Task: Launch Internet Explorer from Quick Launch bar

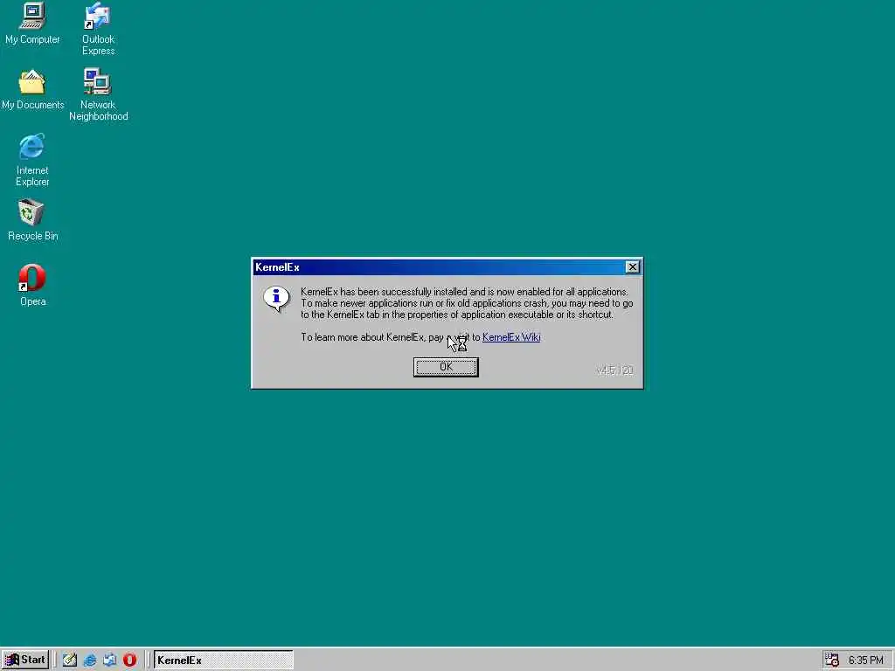Action: pyautogui.click(x=90, y=660)
